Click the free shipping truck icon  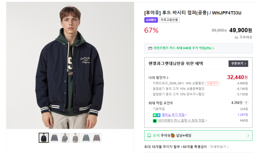pos(236,37)
